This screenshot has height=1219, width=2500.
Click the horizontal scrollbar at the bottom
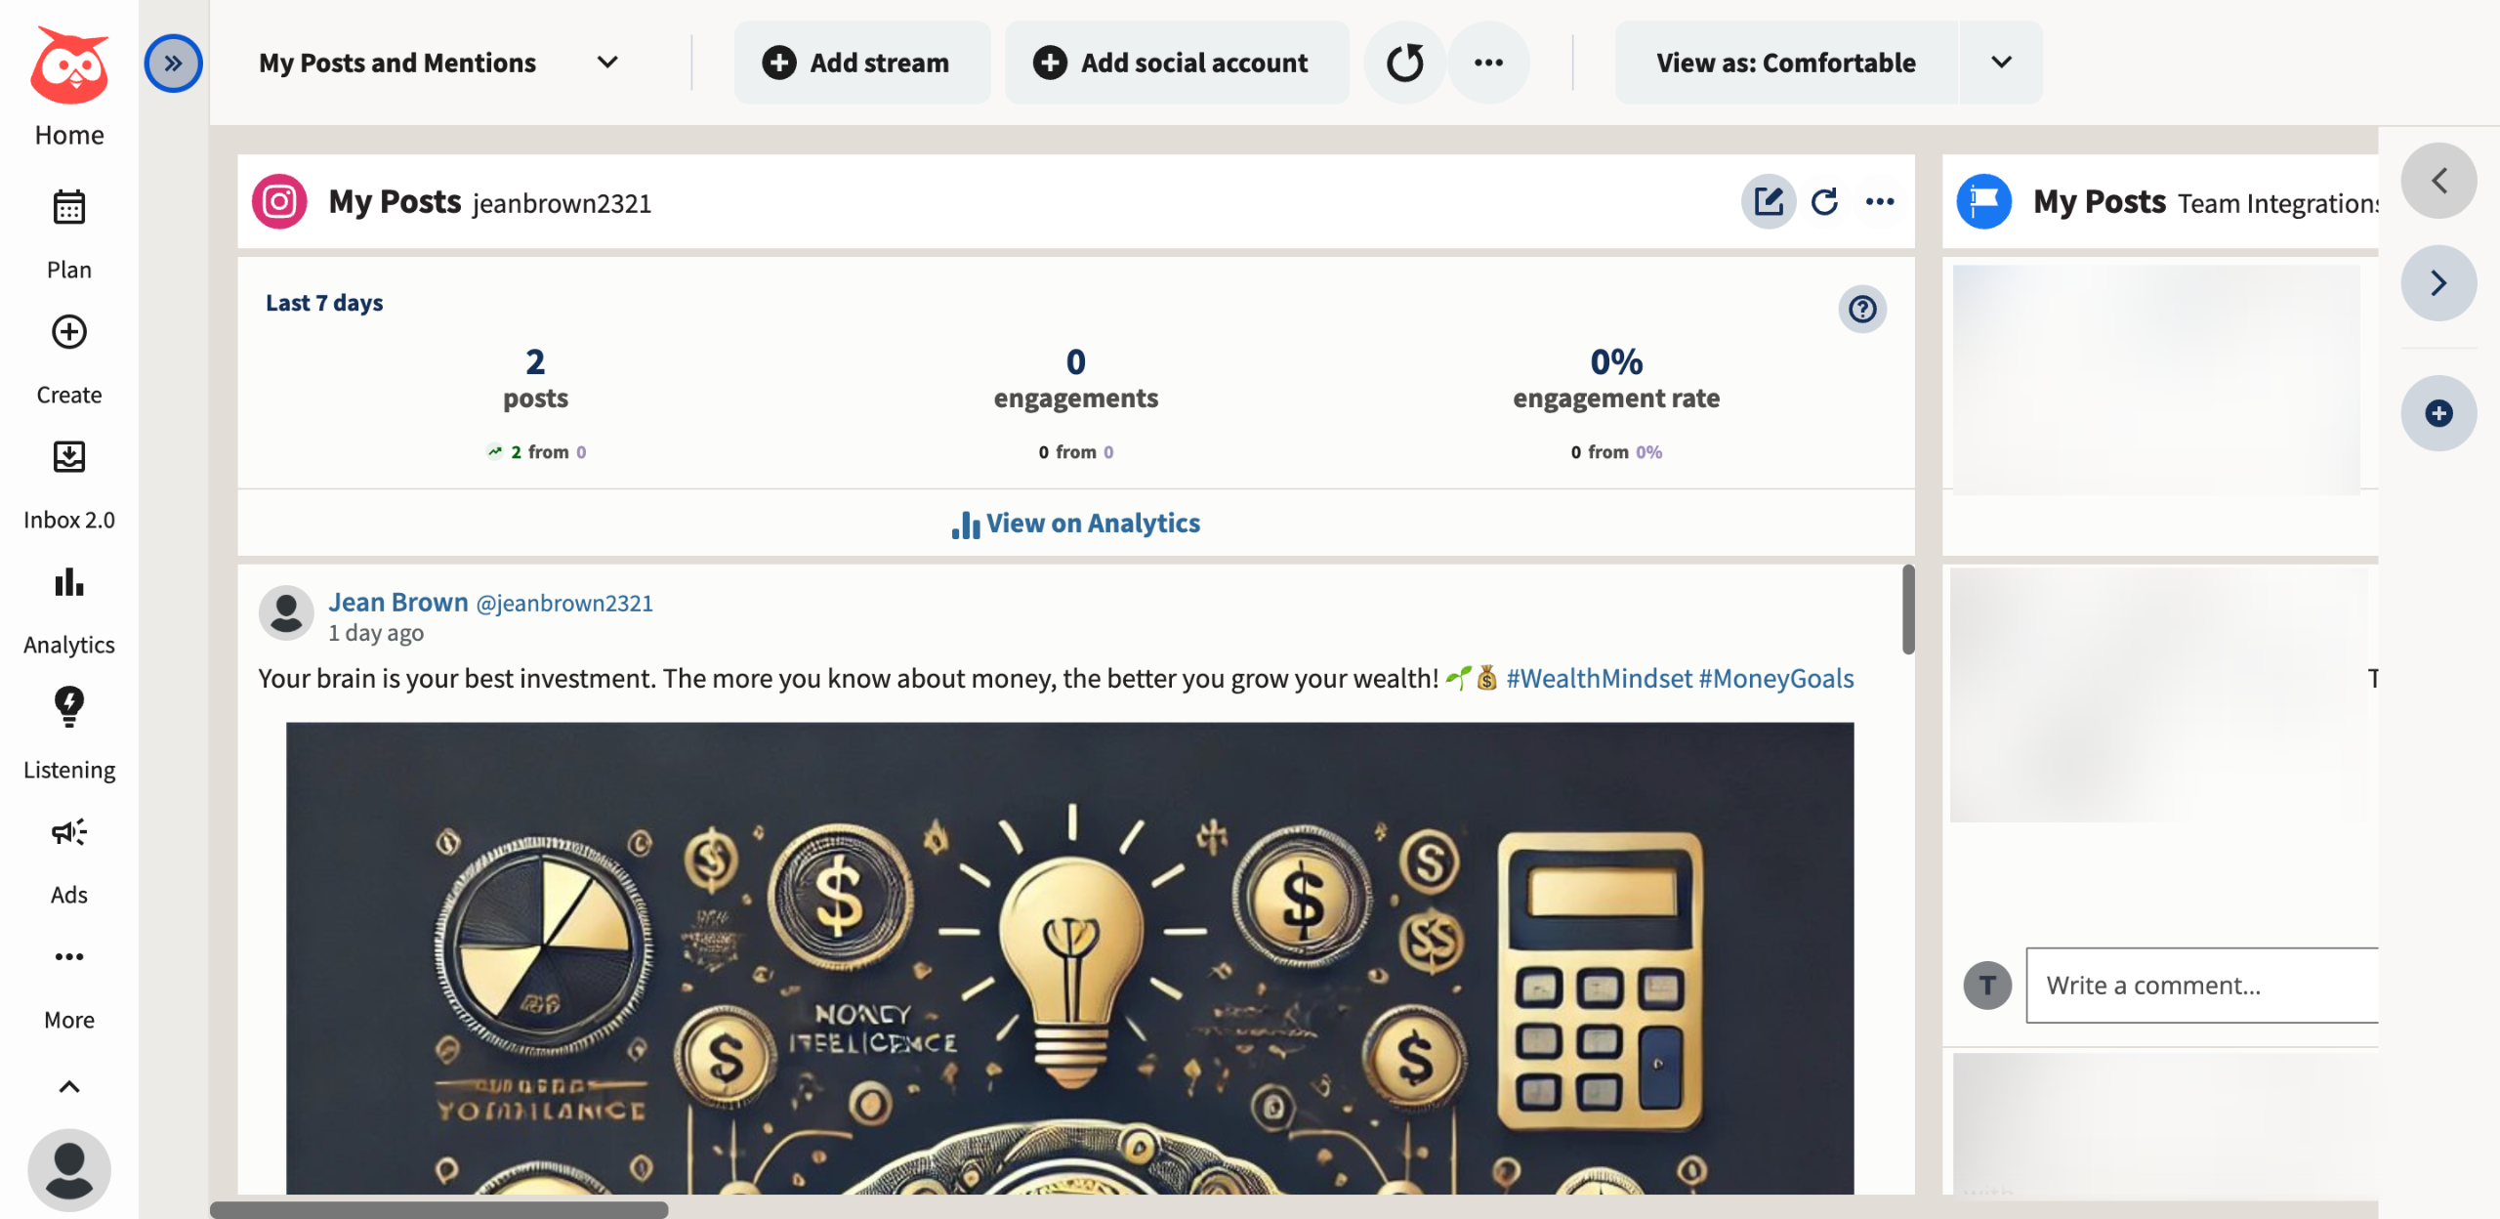pos(439,1209)
